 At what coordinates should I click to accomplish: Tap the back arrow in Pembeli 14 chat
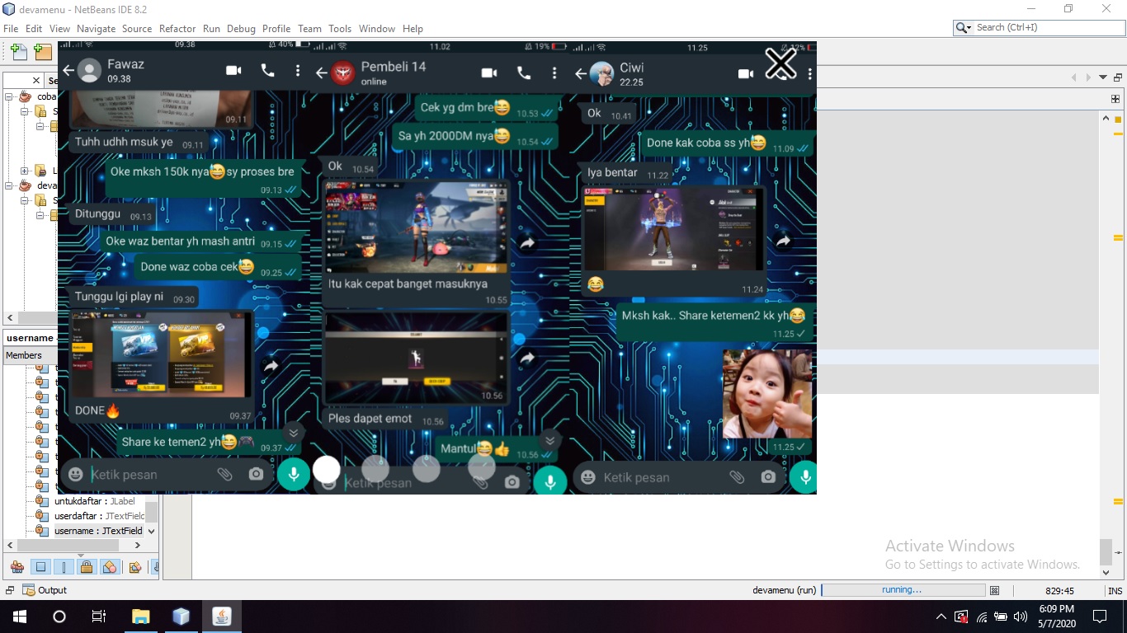coord(322,73)
